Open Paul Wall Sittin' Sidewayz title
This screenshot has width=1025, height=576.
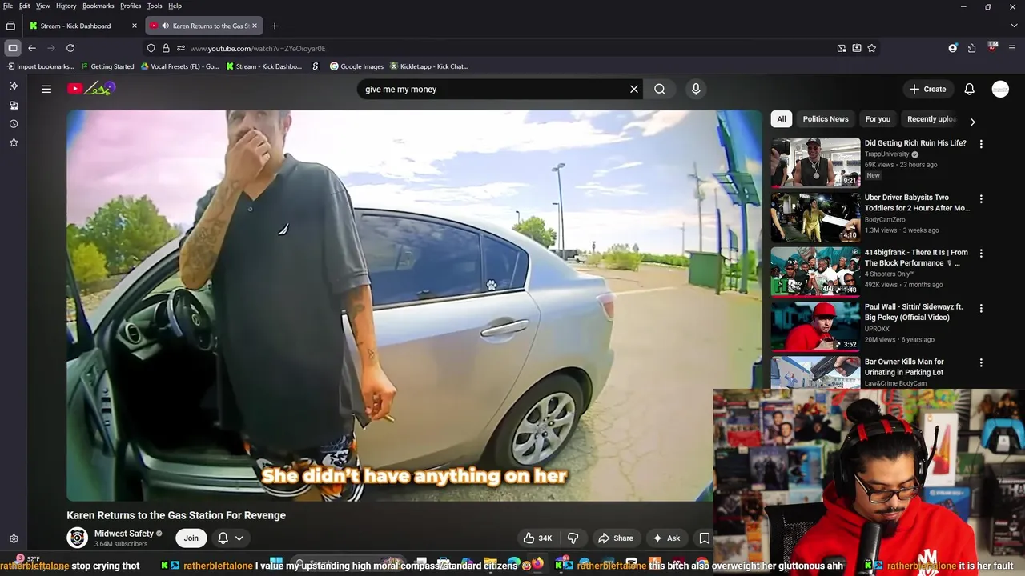coord(913,312)
